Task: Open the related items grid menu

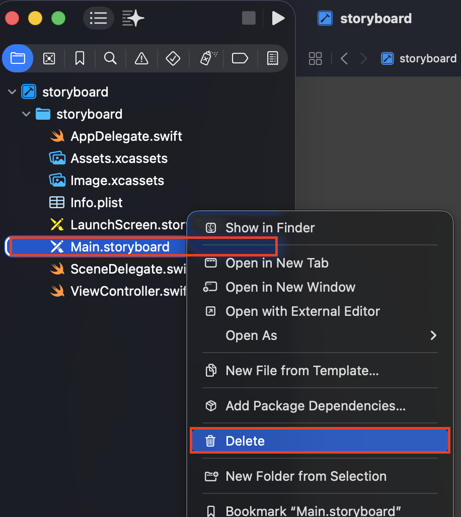Action: pyautogui.click(x=315, y=59)
